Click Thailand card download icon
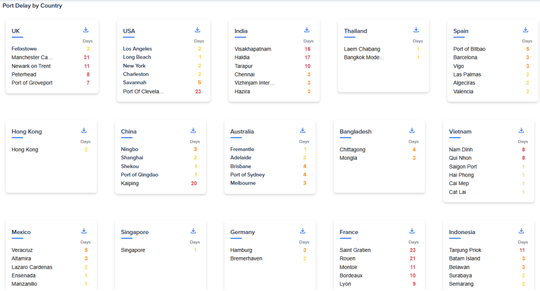The width and height of the screenshot is (540, 291). (416, 30)
